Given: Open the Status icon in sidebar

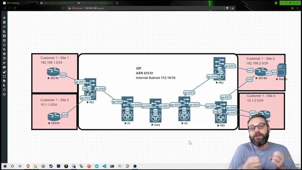Looking at the screenshot, I should point(4,54).
